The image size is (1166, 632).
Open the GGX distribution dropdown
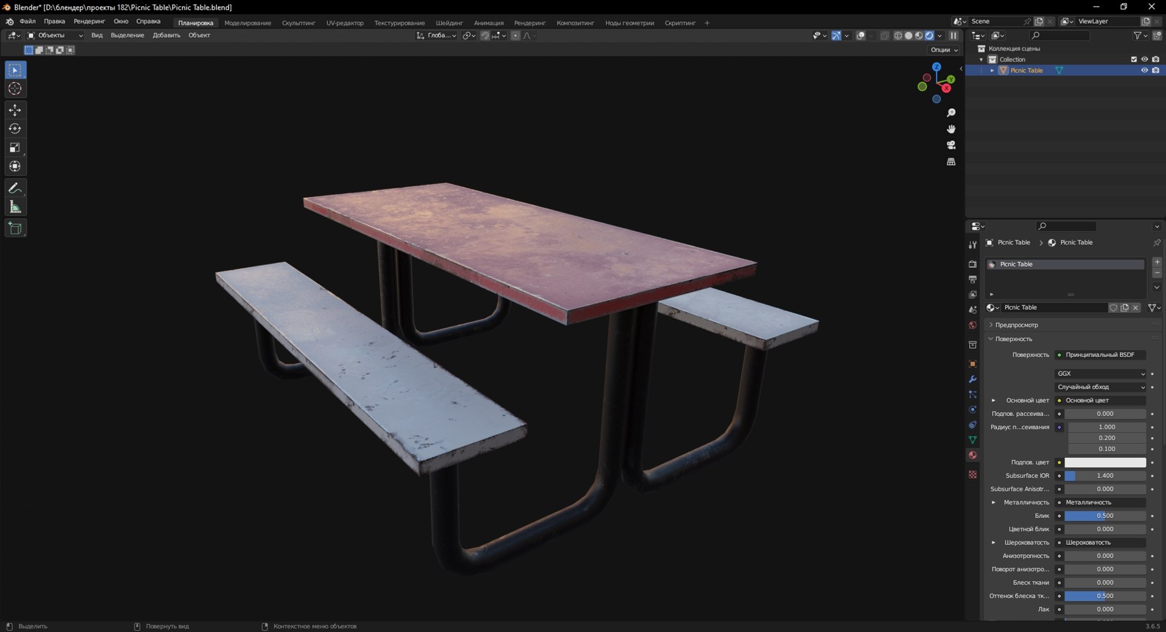pyautogui.click(x=1100, y=373)
